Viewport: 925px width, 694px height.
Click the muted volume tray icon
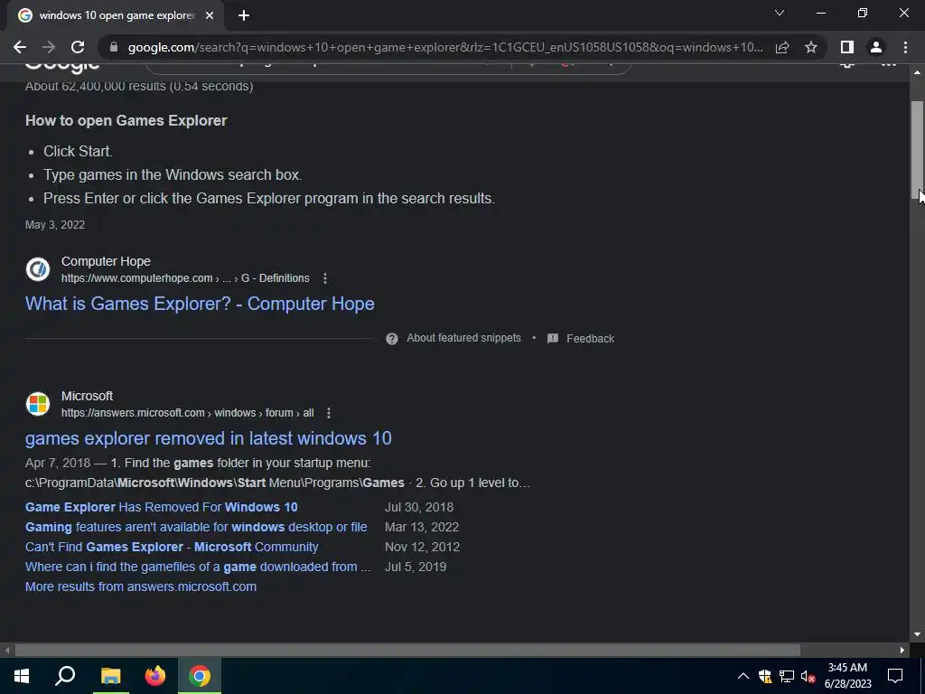808,676
